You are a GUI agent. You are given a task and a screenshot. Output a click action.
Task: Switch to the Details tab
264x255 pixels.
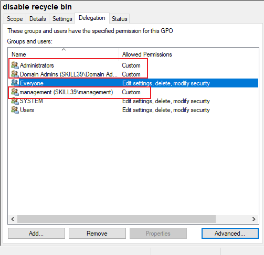pyautogui.click(x=38, y=19)
